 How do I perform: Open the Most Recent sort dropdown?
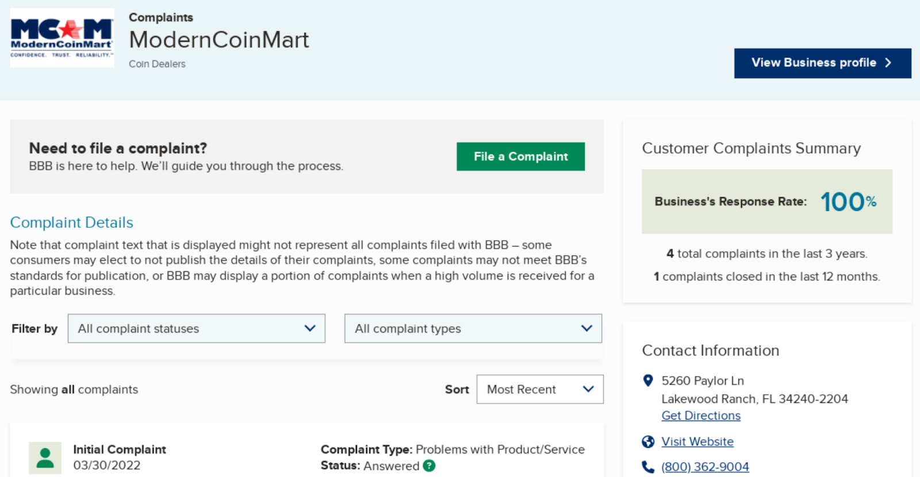(539, 390)
